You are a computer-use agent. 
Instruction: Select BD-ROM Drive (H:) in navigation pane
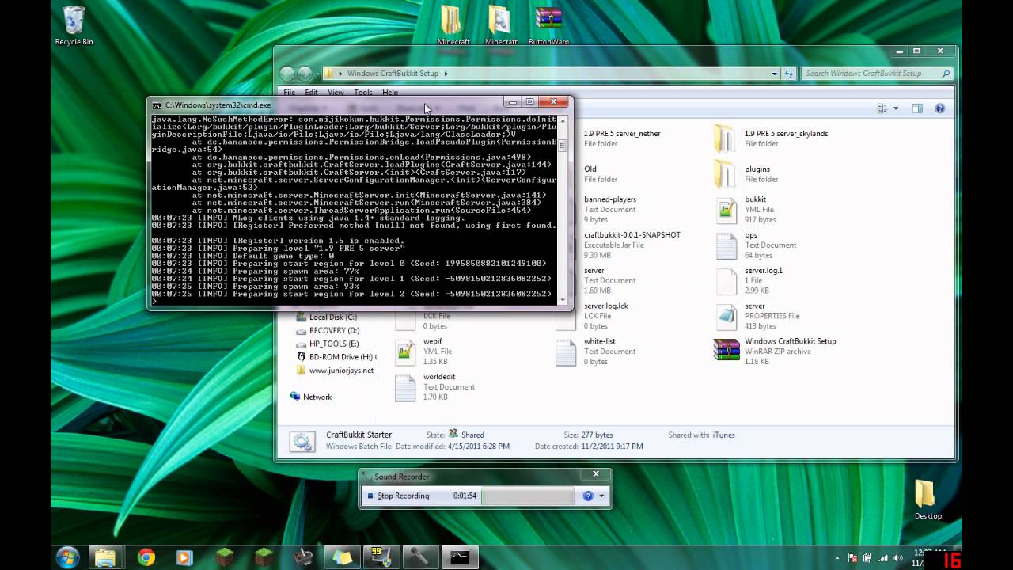[335, 357]
